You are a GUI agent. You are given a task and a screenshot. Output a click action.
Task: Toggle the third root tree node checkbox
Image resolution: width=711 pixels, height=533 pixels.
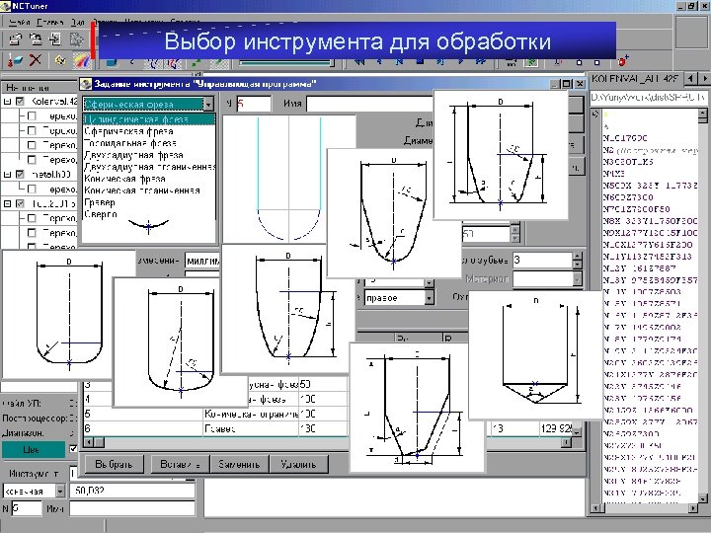20,203
